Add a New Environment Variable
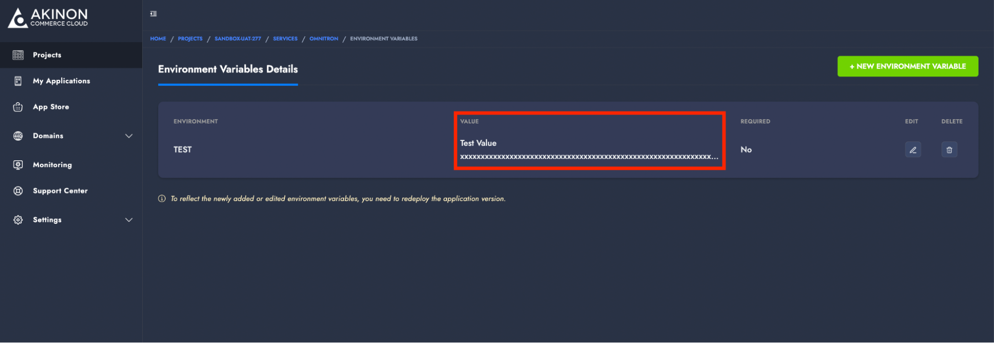Image resolution: width=994 pixels, height=343 pixels. click(x=907, y=67)
